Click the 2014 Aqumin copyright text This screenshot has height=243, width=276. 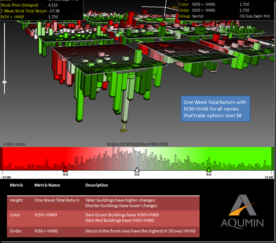(14, 144)
